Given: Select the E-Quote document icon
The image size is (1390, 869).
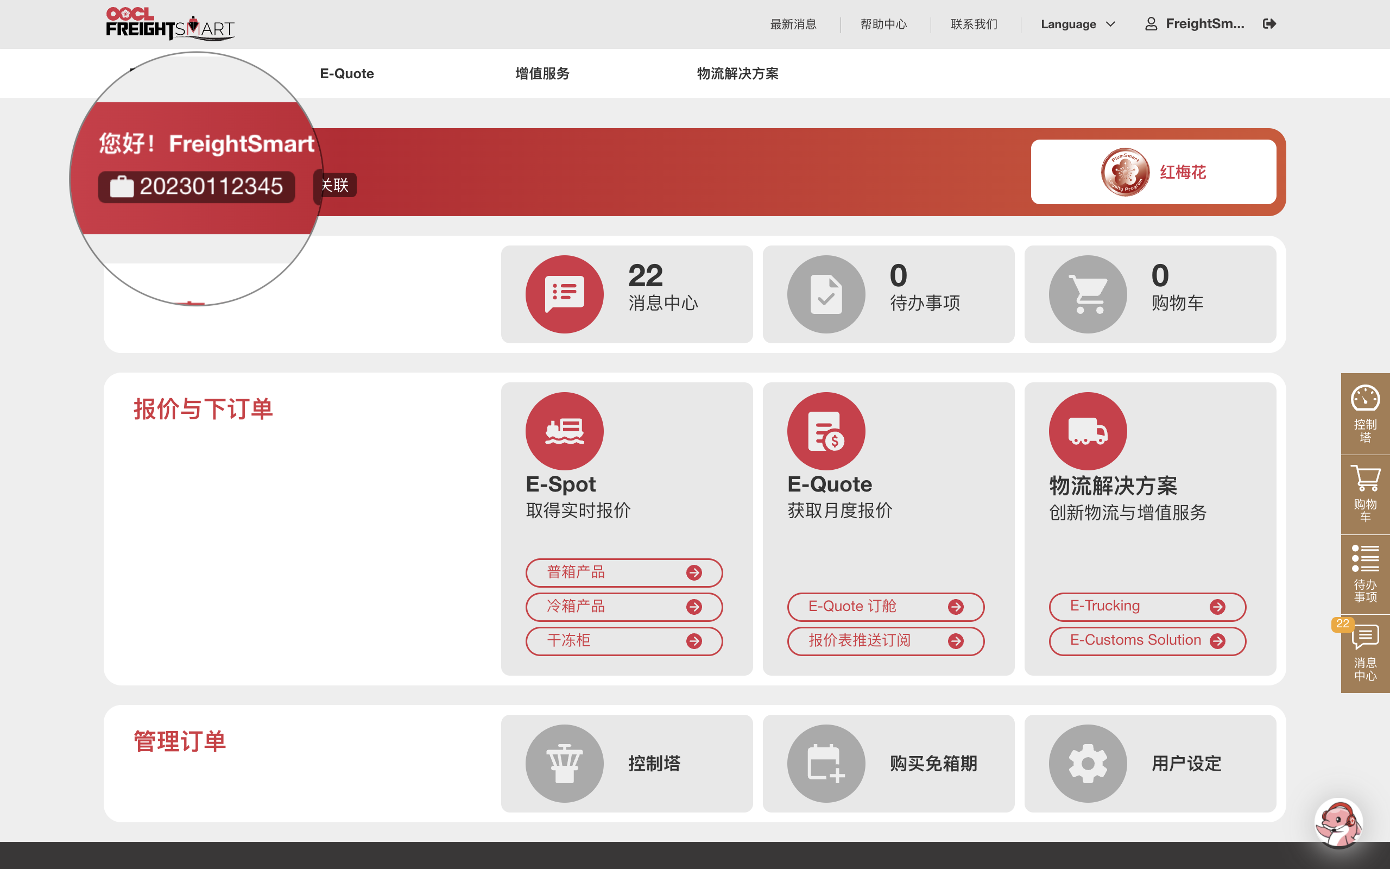Looking at the screenshot, I should [x=826, y=430].
